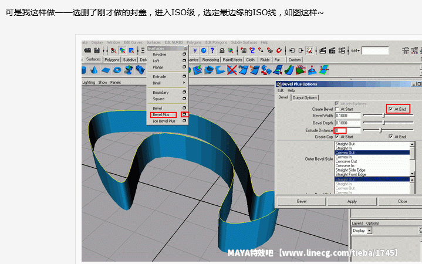Enable snap to points icon

(261, 50)
